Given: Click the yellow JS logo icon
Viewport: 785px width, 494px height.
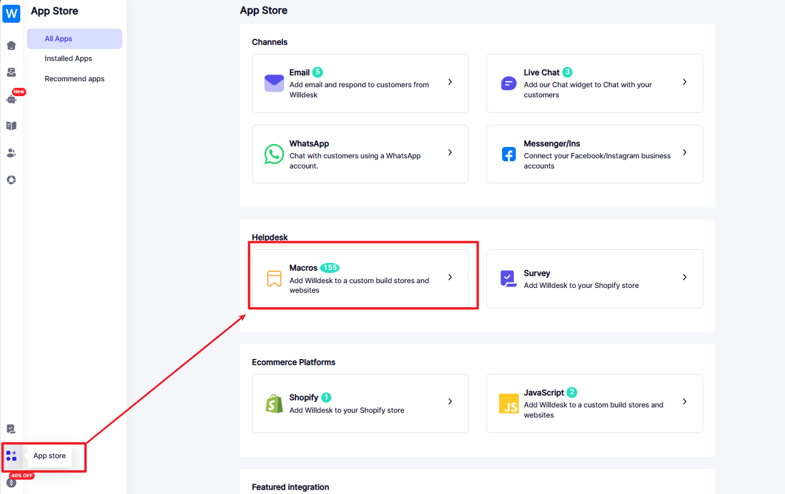Looking at the screenshot, I should coord(509,403).
